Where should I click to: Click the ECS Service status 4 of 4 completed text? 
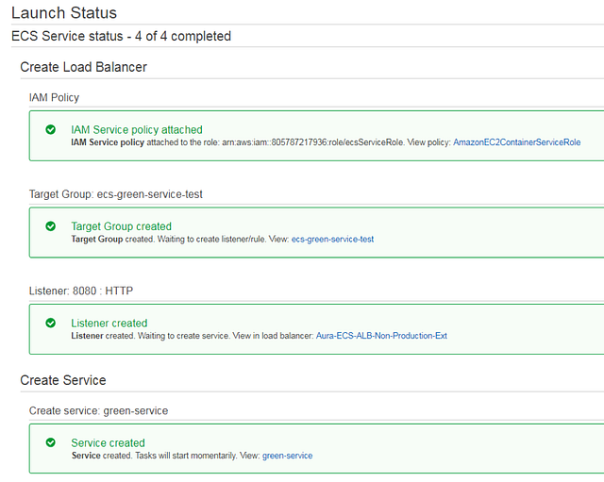tap(121, 36)
